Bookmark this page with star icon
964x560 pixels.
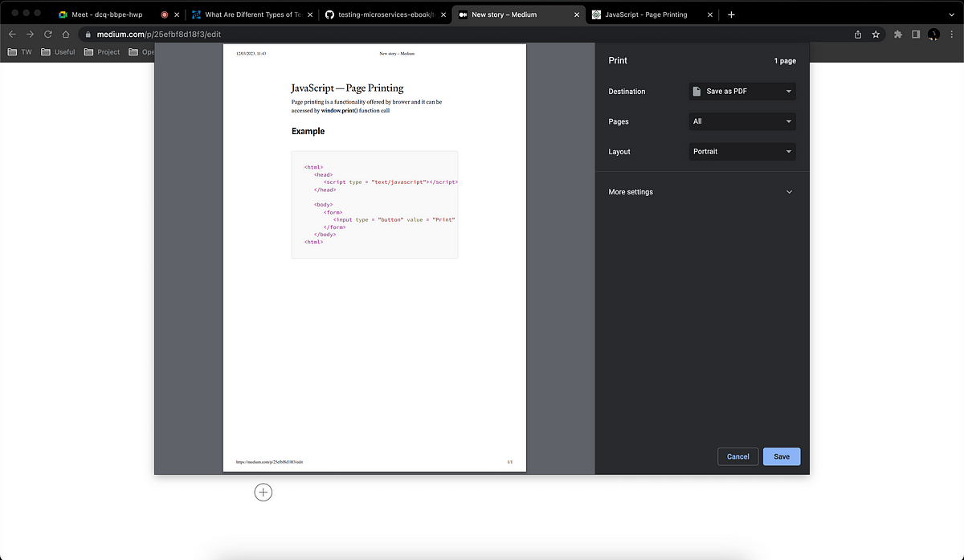876,35
